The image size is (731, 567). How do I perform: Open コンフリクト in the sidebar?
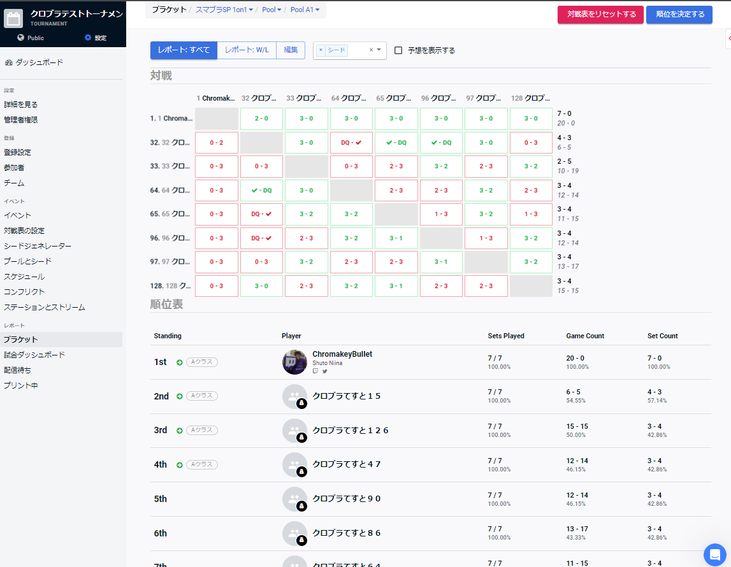point(24,292)
